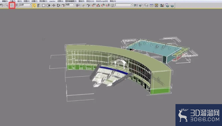Viewport: 222px width, 126px height.
Task: Open the Layer Manager icon
Action: 146,5
